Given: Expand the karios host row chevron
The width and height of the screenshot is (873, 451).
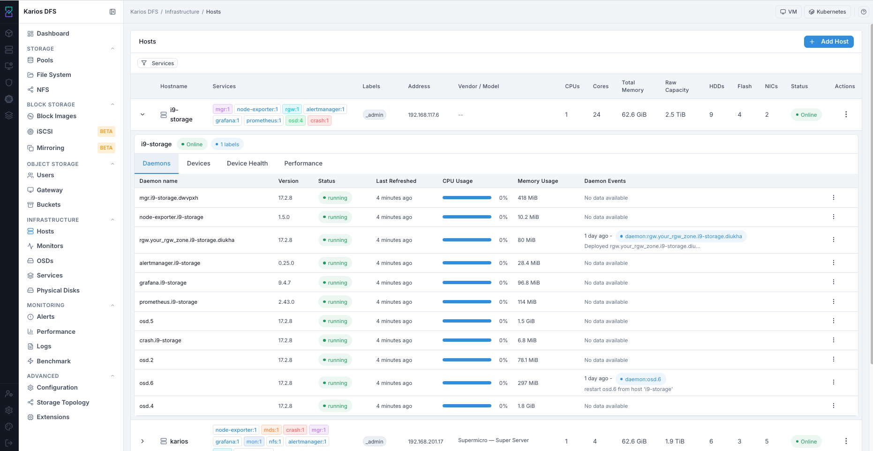Looking at the screenshot, I should (x=143, y=441).
